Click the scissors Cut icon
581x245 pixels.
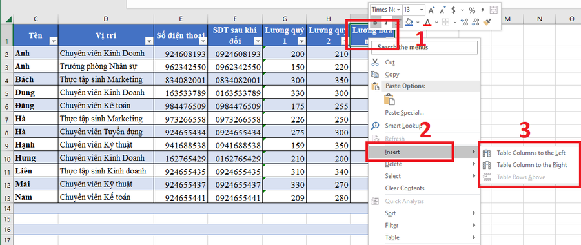click(x=375, y=62)
